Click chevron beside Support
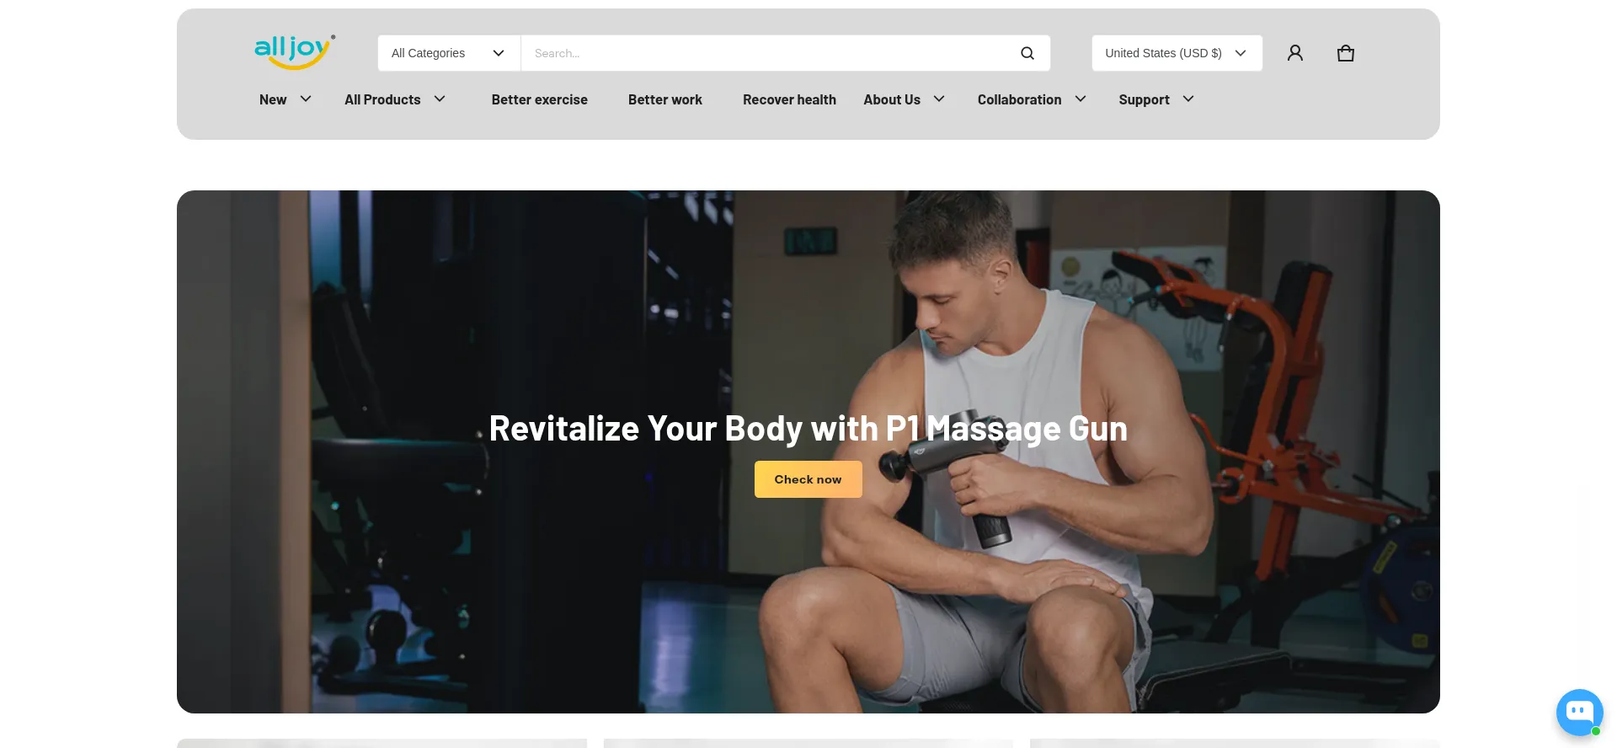 (x=1188, y=99)
